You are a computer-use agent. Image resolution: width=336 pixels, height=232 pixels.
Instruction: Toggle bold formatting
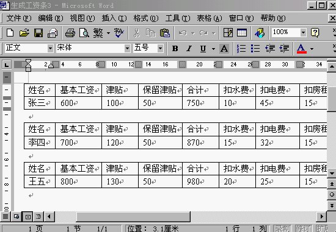(x=175, y=49)
